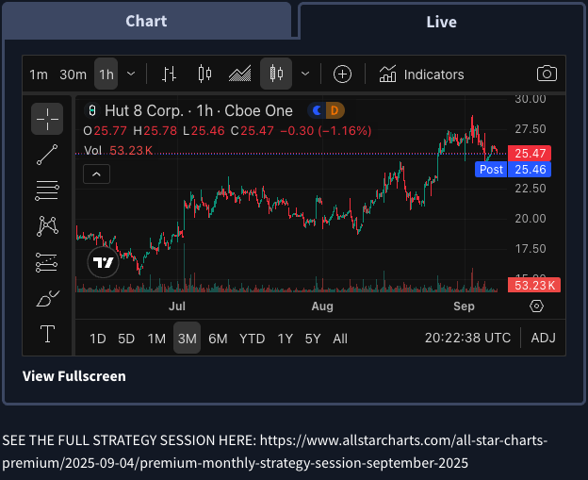Click the 53.23K volume axis label

click(x=534, y=285)
